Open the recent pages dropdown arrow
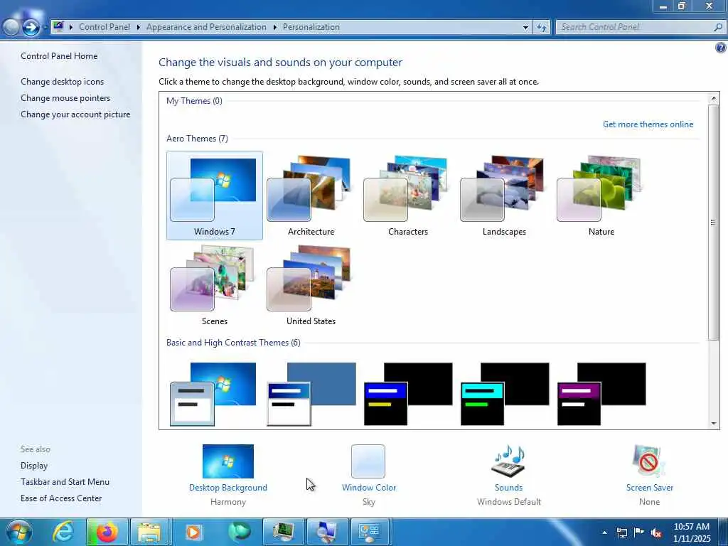 [x=45, y=28]
